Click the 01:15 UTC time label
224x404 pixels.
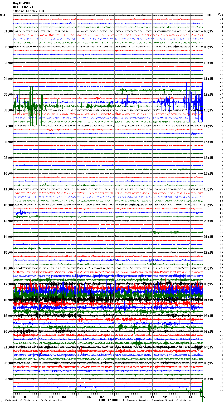[x=208, y=300]
